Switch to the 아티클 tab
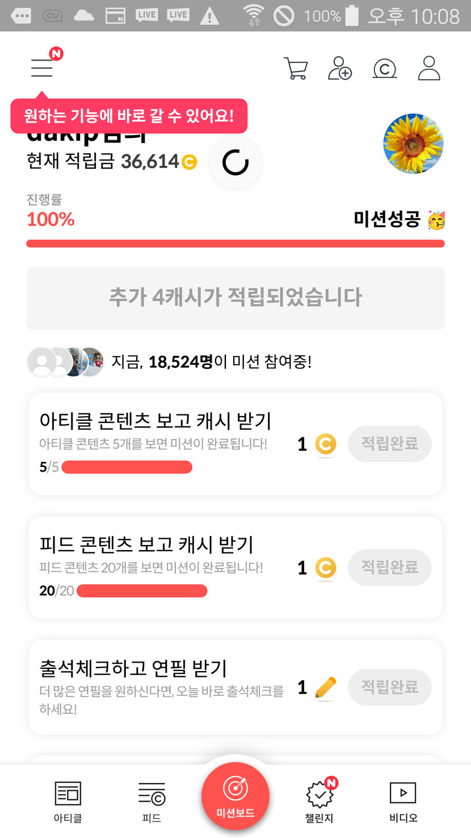Viewport: 471px width, 838px height. pos(68,802)
